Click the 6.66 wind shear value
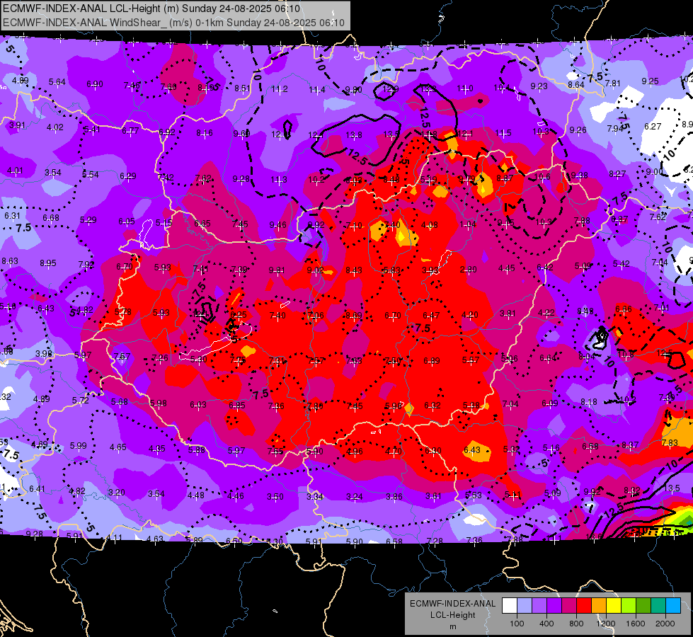 point(623,309)
